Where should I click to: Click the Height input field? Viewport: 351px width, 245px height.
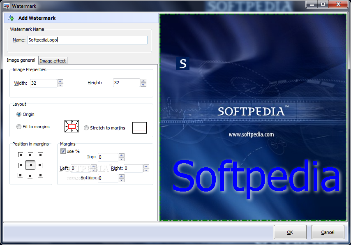[127, 83]
